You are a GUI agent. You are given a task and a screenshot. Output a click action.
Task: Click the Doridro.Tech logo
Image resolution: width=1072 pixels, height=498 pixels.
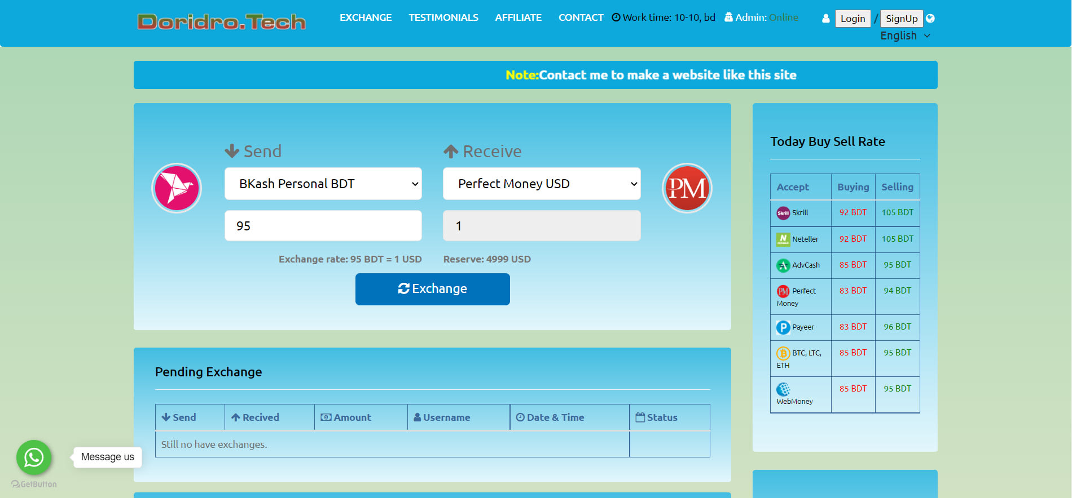[221, 22]
